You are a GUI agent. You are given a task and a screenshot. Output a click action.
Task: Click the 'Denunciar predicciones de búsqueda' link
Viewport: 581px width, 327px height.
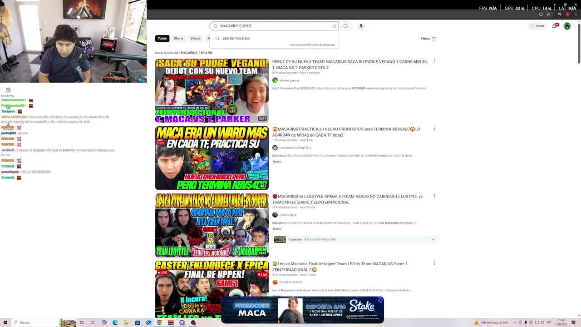coord(312,45)
